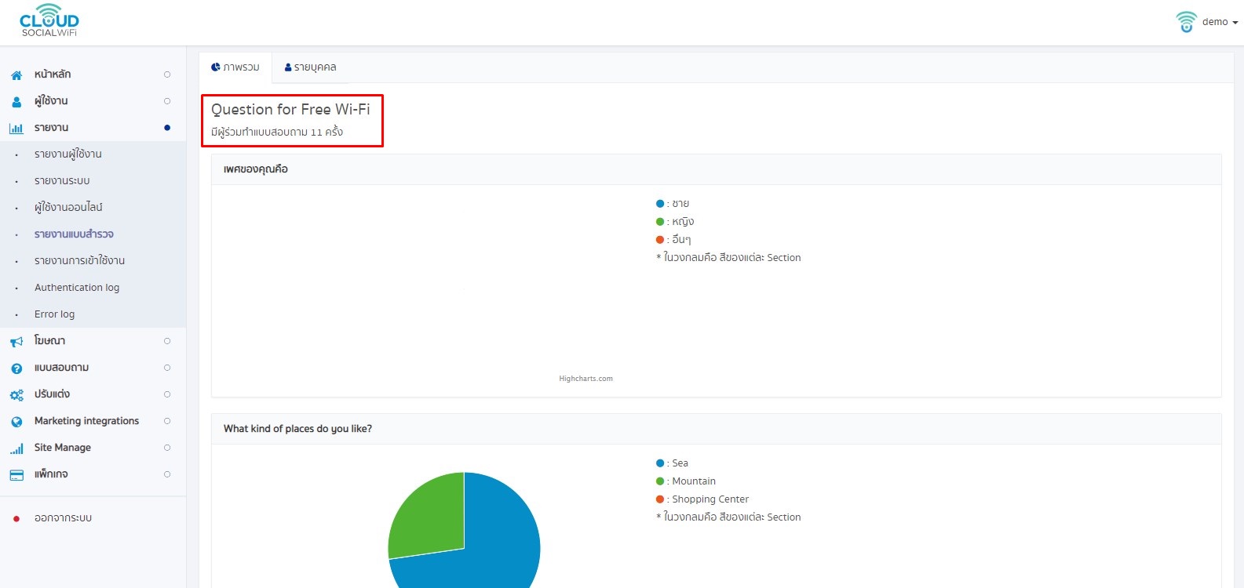The image size is (1244, 588).
Task: Go to รายงานการเข้าใช้งาน submenu link
Action: (79, 261)
